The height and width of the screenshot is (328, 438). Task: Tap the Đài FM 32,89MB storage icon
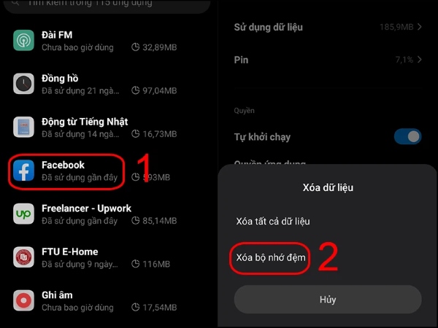pos(136,47)
